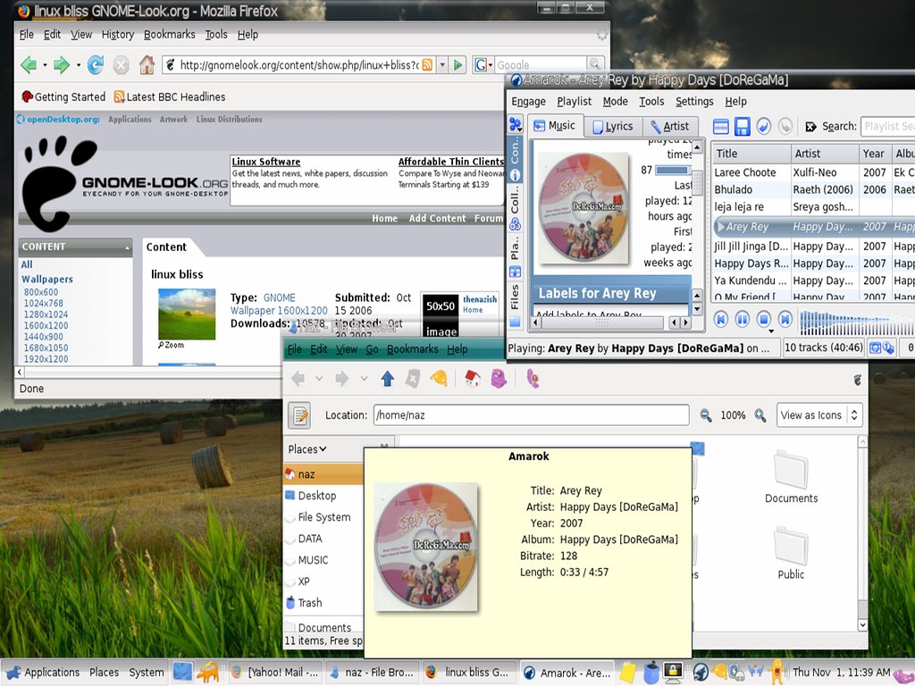Viewport: 915px width, 686px height.
Task: Open the GNOME Applications menu in the panel
Action: (43, 673)
